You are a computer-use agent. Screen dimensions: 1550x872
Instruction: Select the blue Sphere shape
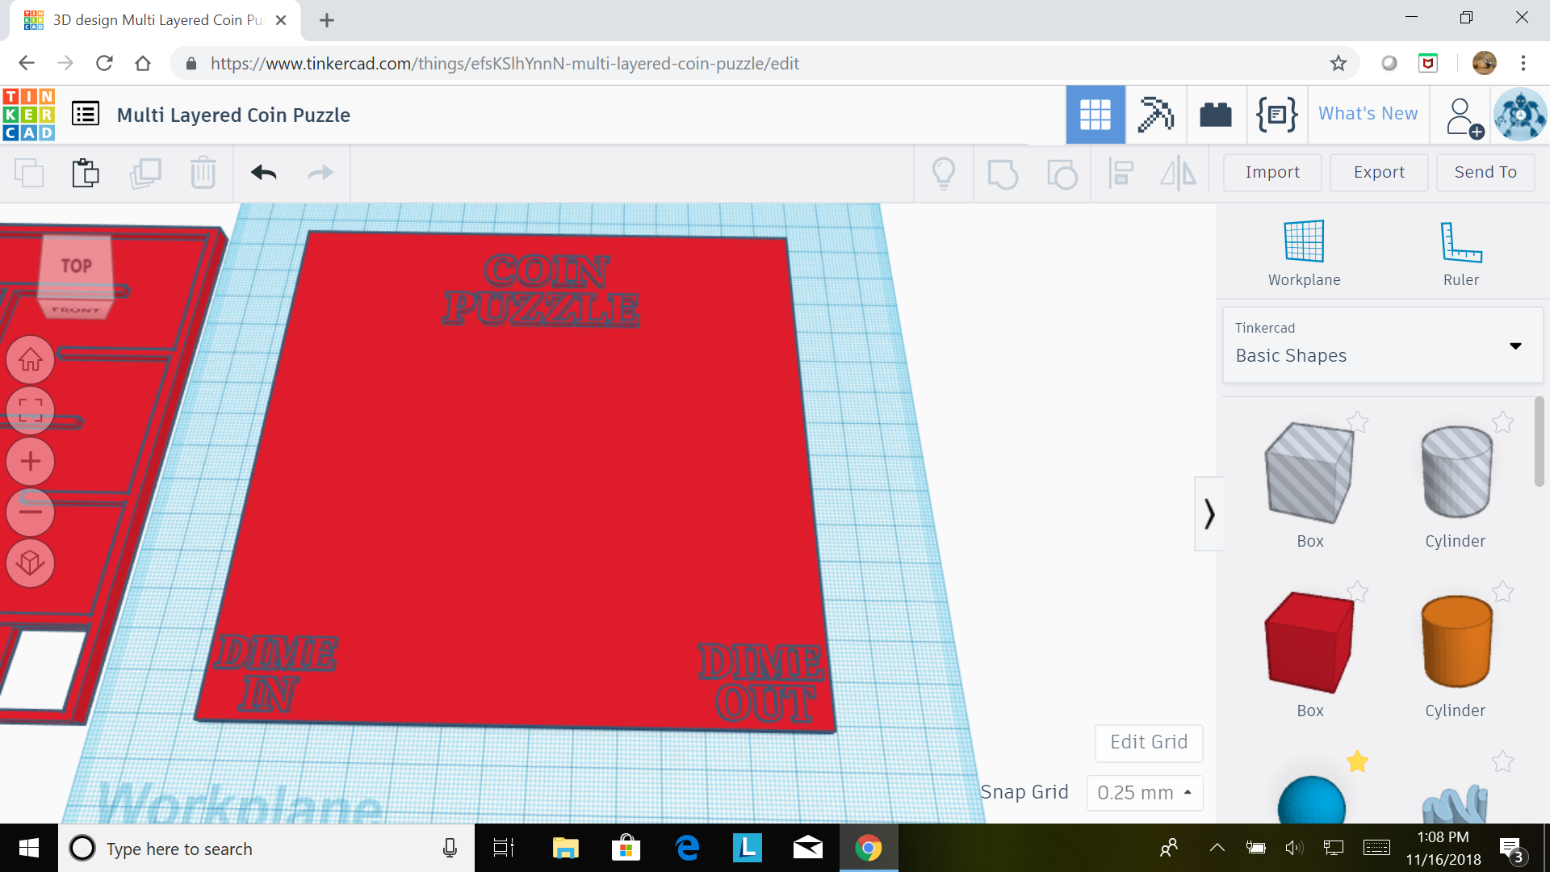tap(1311, 801)
